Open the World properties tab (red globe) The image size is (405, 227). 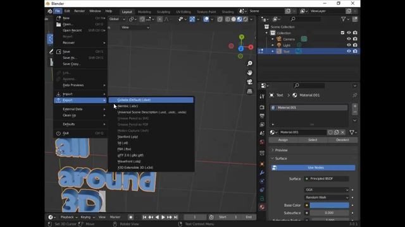[262, 142]
